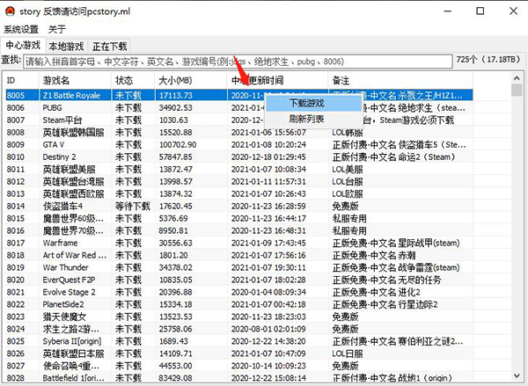The height and width of the screenshot is (386, 528).
Task: Open the 关于 menu
Action: (56, 29)
